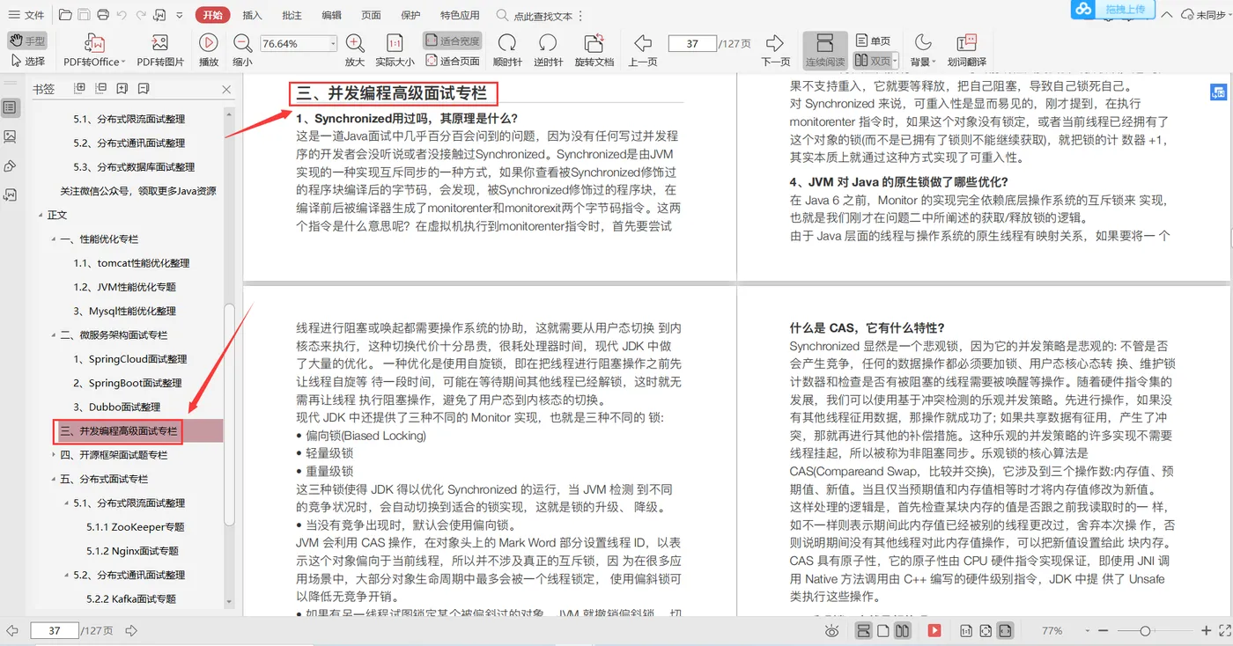Screen dimensions: 1233x646
Task: Expand all bookmarks icon in 书签 panel
Action: [x=79, y=89]
